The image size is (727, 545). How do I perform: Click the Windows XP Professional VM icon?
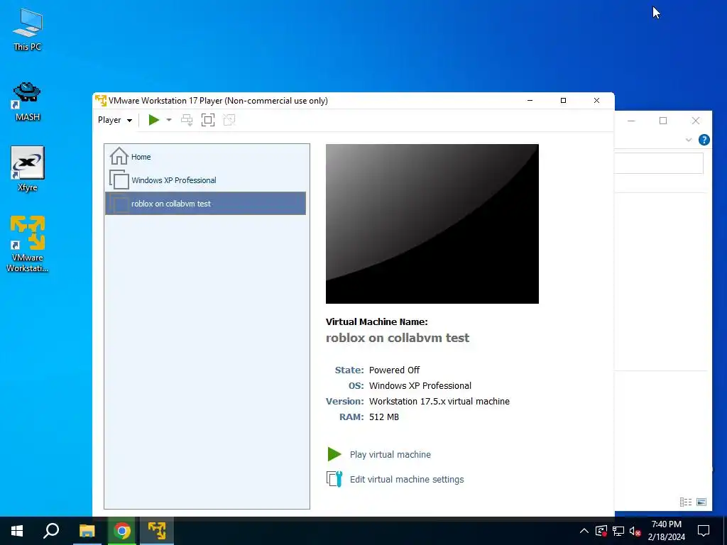coord(119,180)
